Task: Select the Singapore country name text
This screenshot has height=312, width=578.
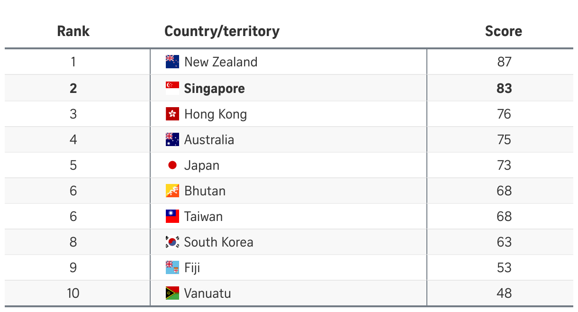Action: pyautogui.click(x=214, y=89)
